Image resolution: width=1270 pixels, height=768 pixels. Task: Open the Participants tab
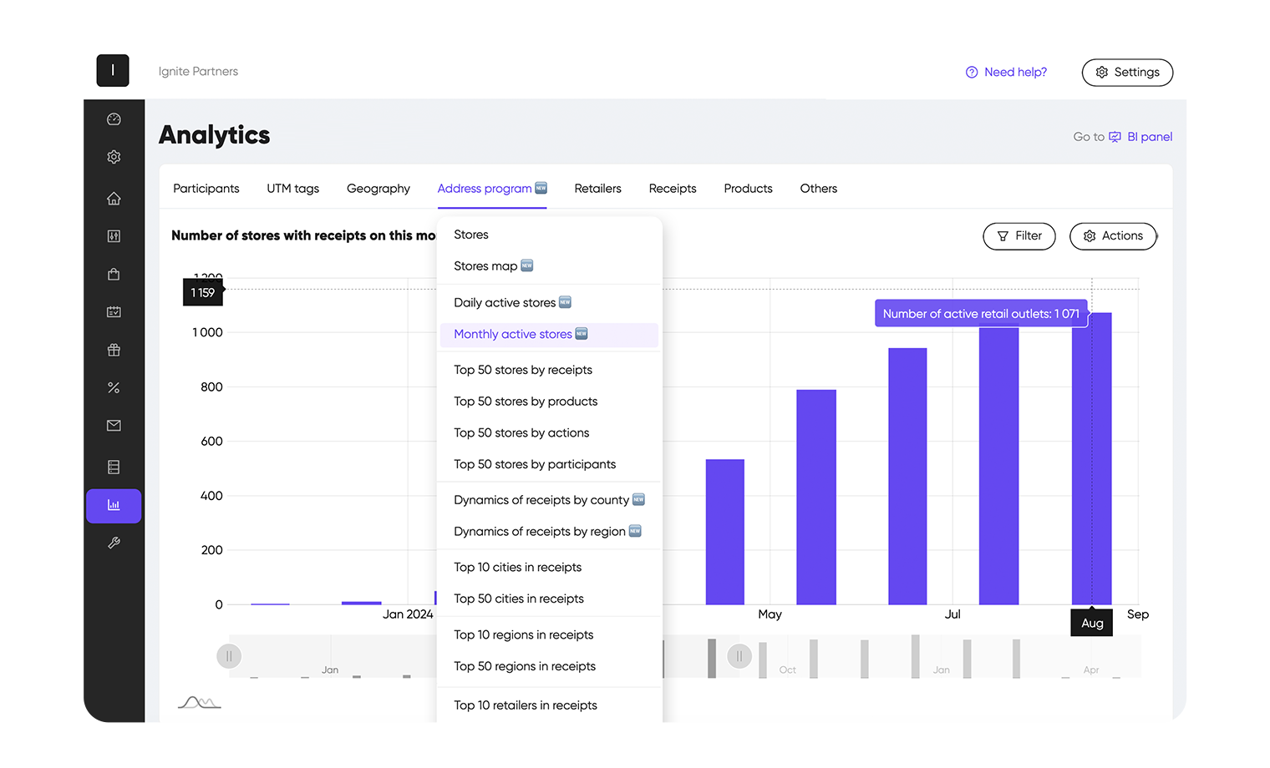point(206,189)
